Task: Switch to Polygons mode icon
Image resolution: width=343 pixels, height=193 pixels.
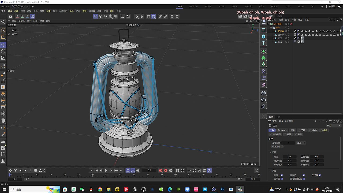Action: 106,16
